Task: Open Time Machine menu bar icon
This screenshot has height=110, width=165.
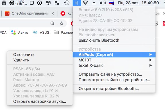Action: tap(67, 3)
